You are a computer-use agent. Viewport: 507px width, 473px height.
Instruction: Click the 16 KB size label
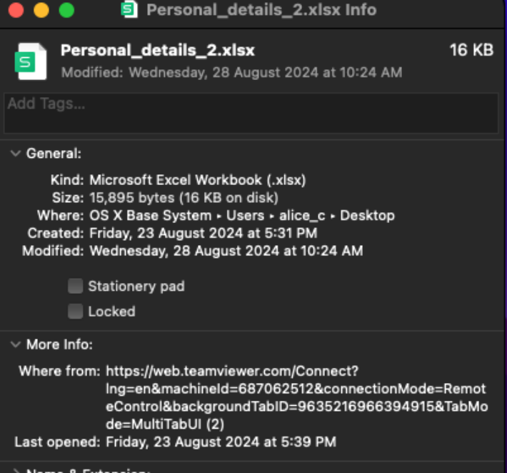click(471, 50)
